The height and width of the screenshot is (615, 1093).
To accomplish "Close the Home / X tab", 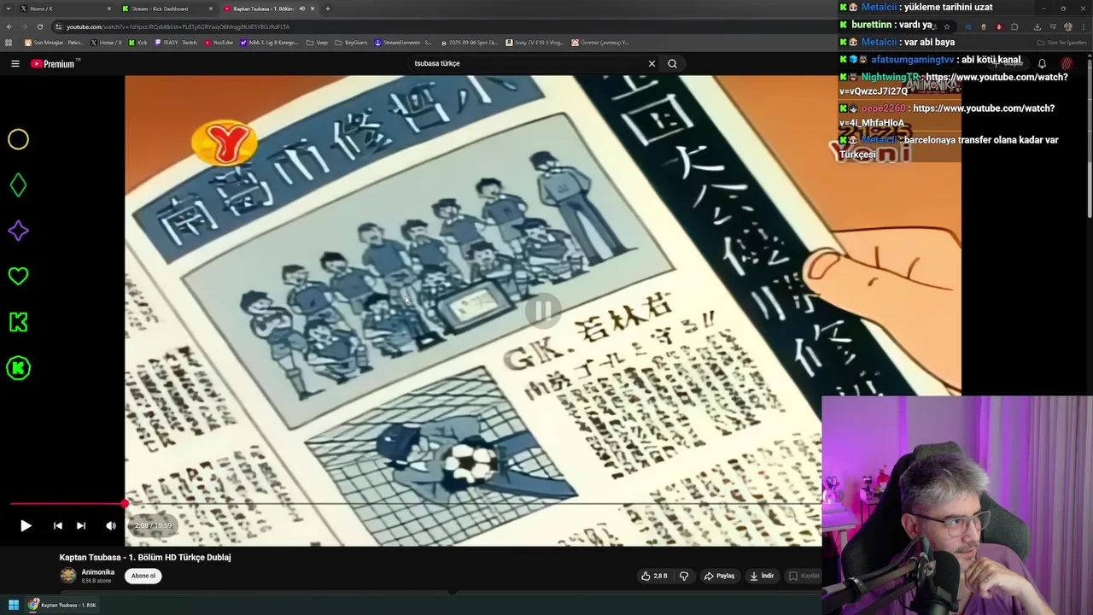I will click(x=109, y=9).
